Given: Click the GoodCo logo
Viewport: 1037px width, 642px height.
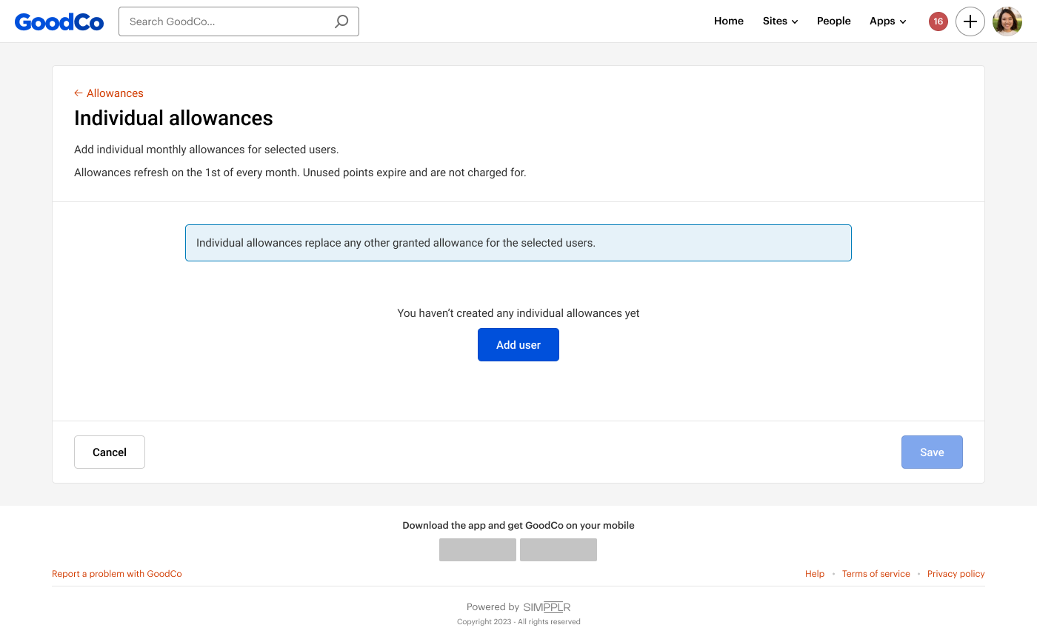Looking at the screenshot, I should 59,21.
